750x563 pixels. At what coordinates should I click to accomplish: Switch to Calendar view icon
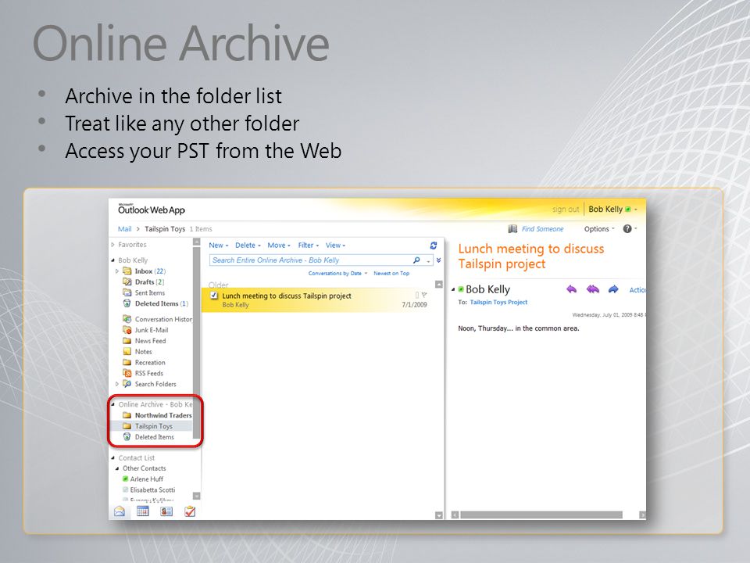click(x=142, y=511)
